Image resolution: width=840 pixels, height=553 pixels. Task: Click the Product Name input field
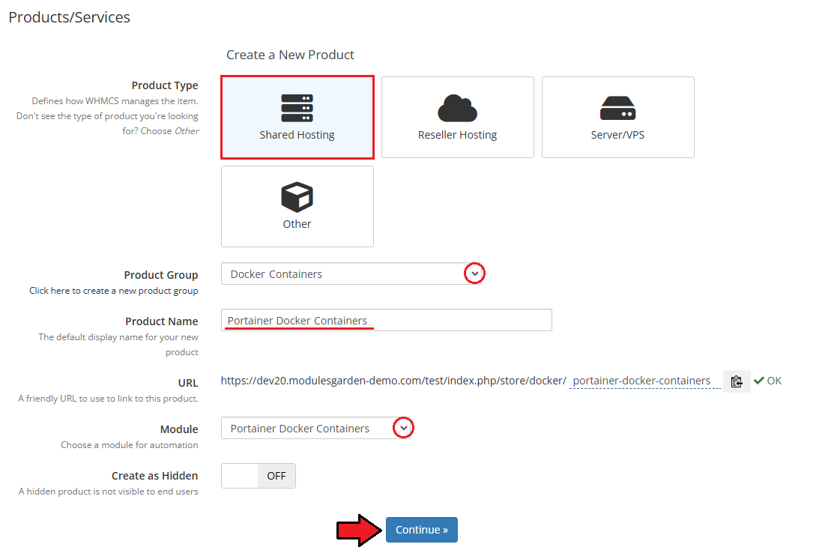[386, 321]
